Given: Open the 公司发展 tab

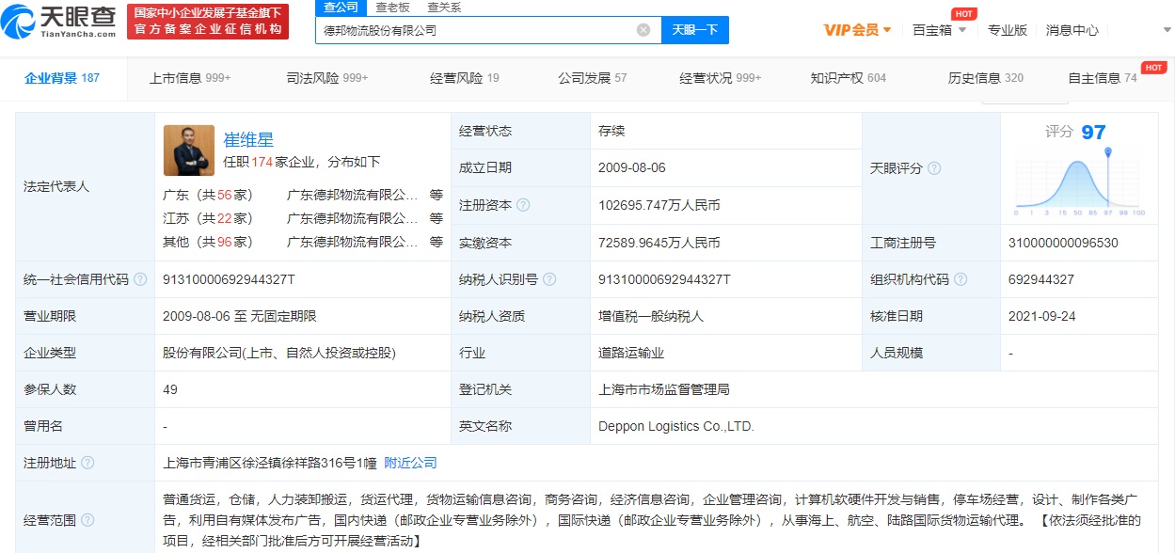Looking at the screenshot, I should (x=593, y=78).
